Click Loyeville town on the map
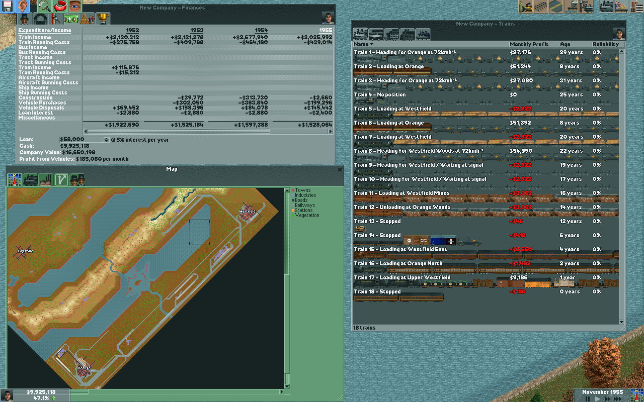 (x=25, y=250)
